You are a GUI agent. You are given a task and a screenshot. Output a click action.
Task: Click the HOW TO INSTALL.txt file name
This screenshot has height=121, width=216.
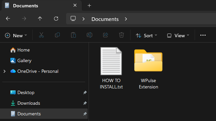click(x=111, y=84)
